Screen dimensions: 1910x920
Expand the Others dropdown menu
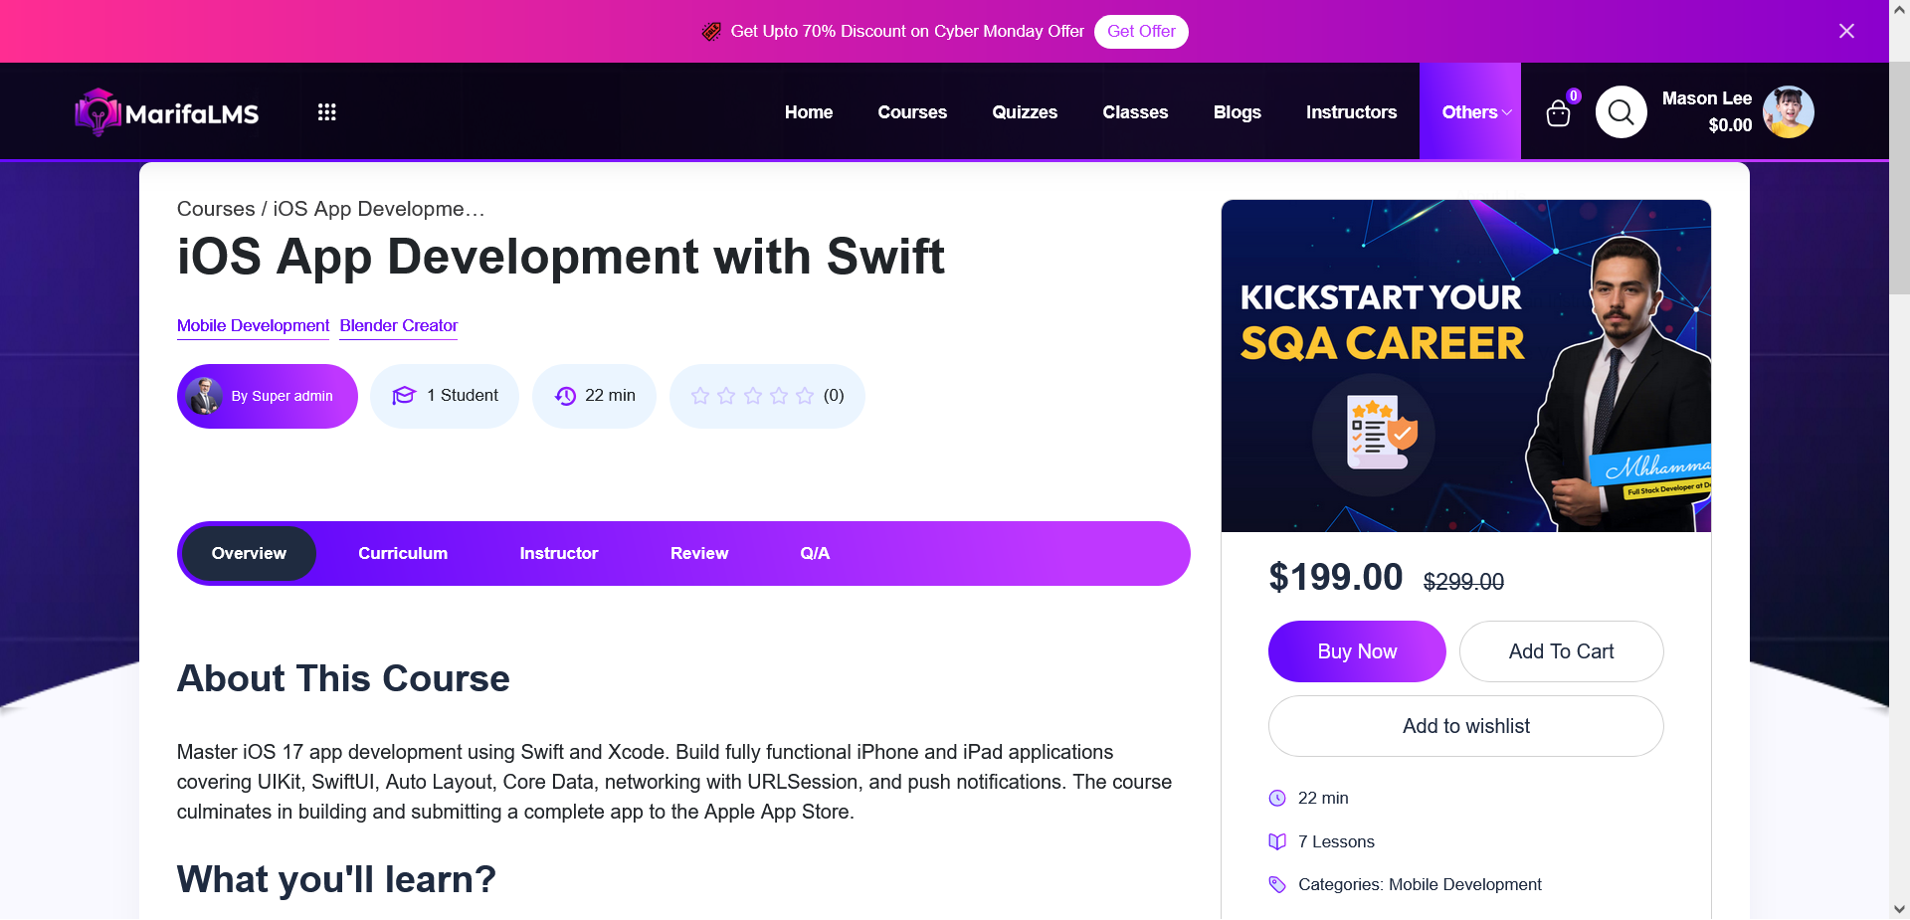(x=1475, y=112)
